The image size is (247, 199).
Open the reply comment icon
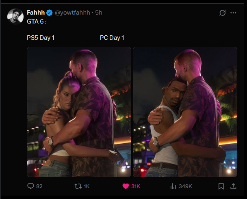[30, 186]
